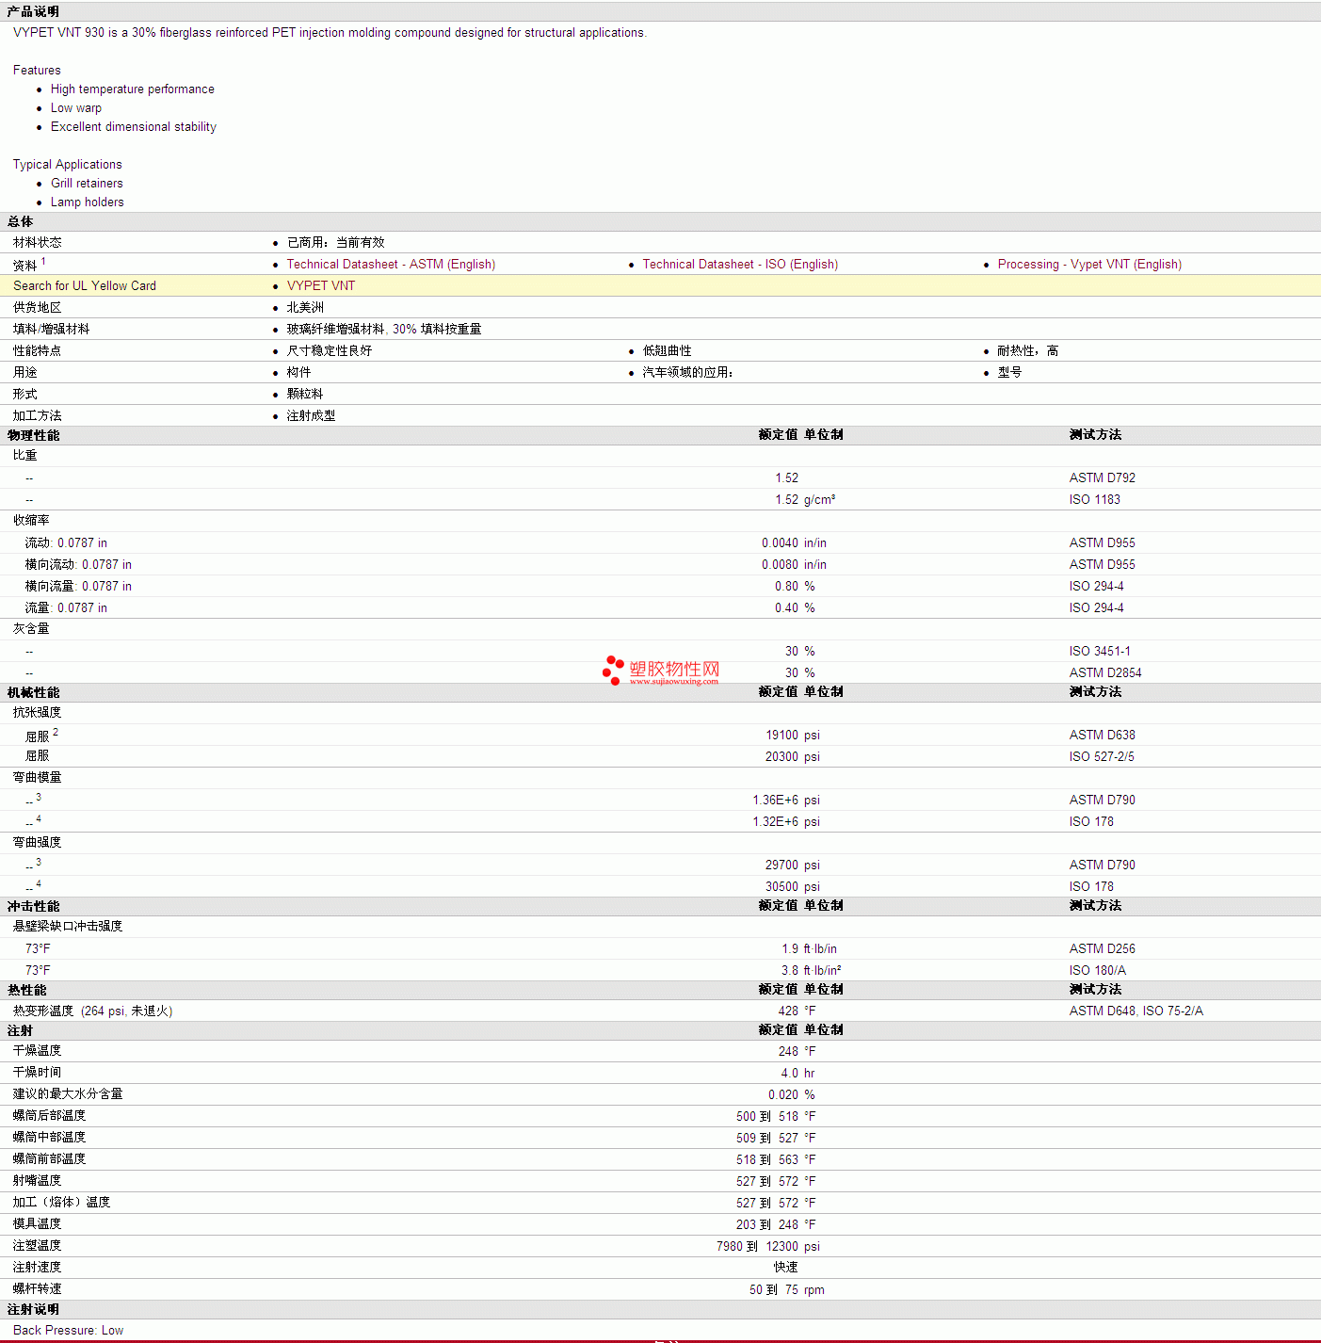This screenshot has height=1343, width=1321.
Task: Select the 19100 tensile strength value
Action: pyautogui.click(x=781, y=736)
